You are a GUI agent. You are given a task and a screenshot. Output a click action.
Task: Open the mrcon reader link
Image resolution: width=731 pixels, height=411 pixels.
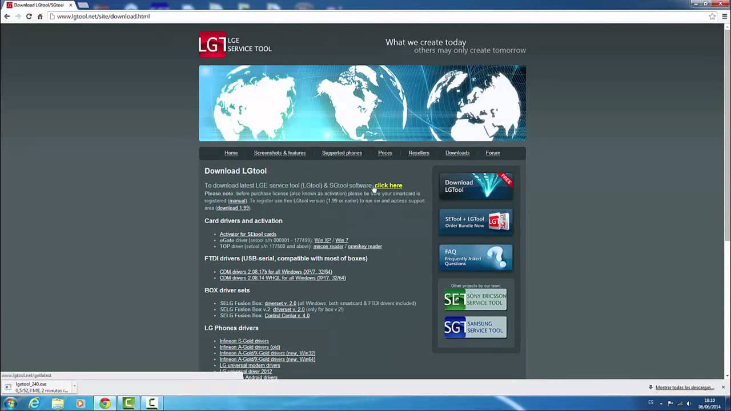pyautogui.click(x=328, y=247)
